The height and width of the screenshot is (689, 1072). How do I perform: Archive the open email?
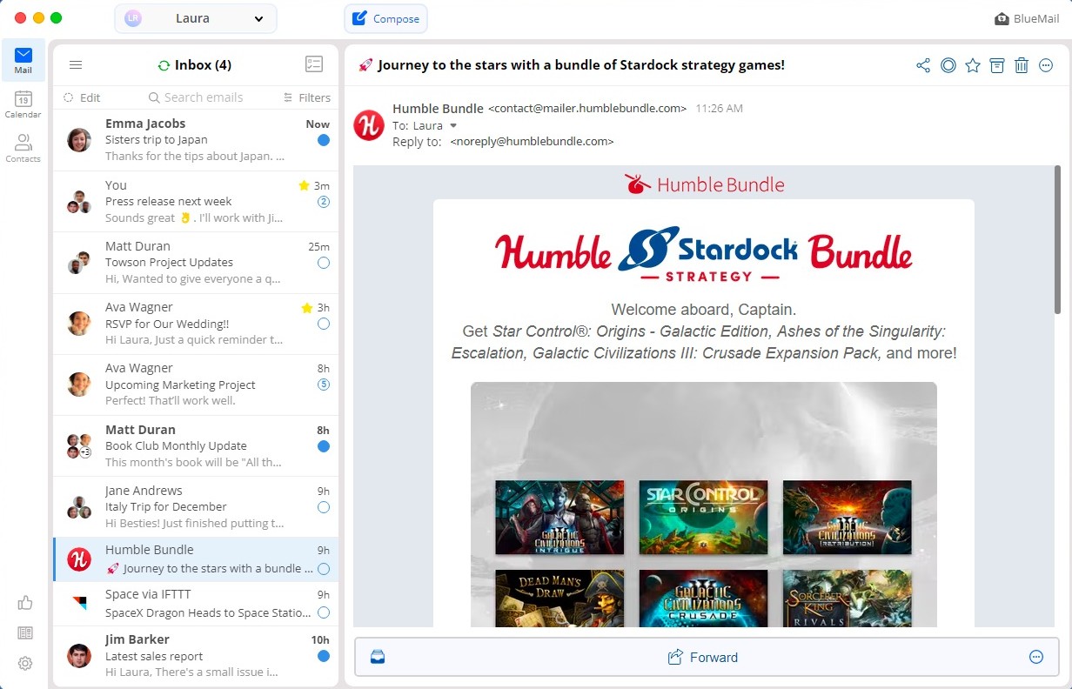997,65
